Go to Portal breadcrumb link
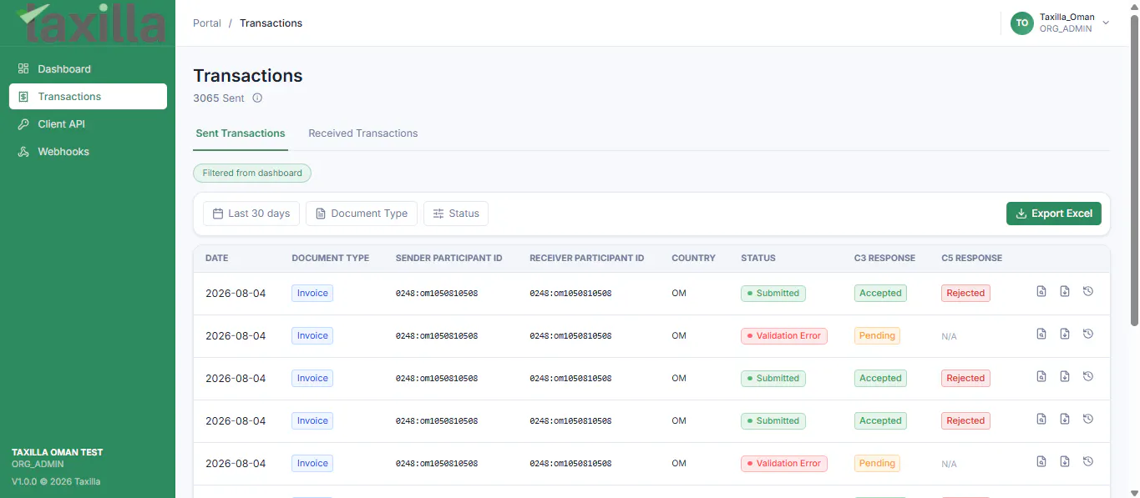The height and width of the screenshot is (498, 1140). point(207,23)
